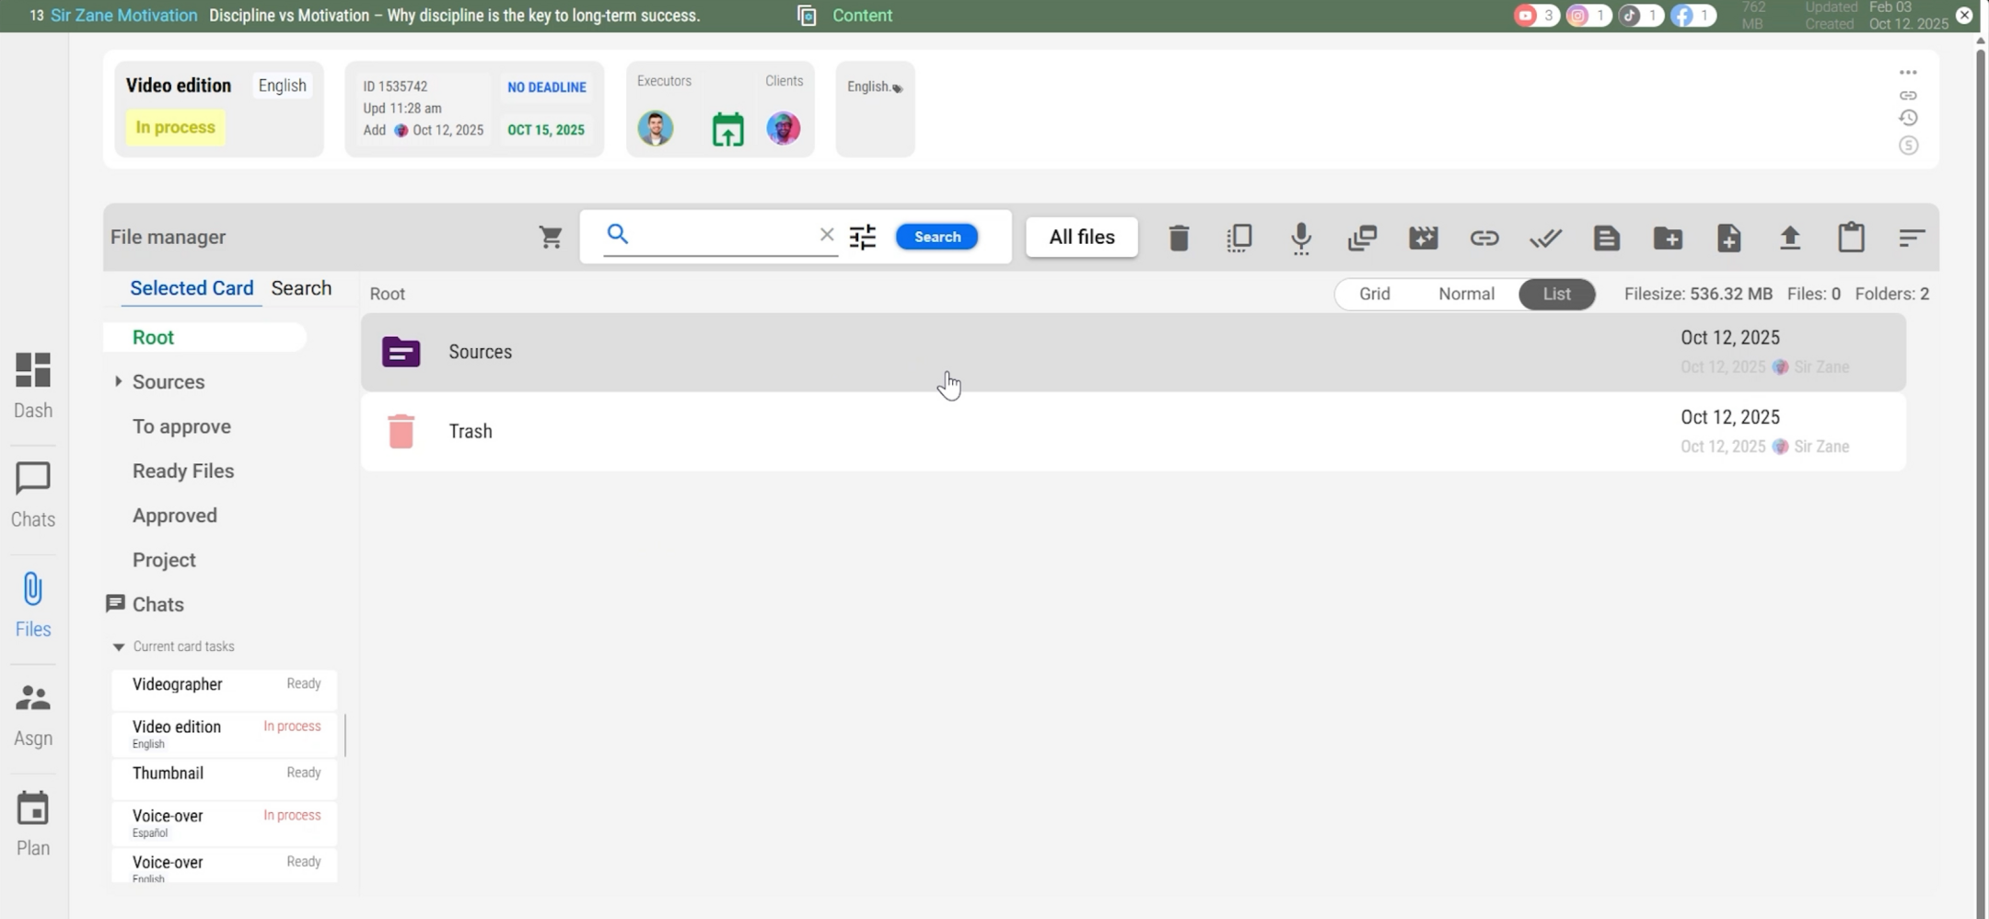Select the List view mode
1989x919 pixels.
tap(1556, 294)
